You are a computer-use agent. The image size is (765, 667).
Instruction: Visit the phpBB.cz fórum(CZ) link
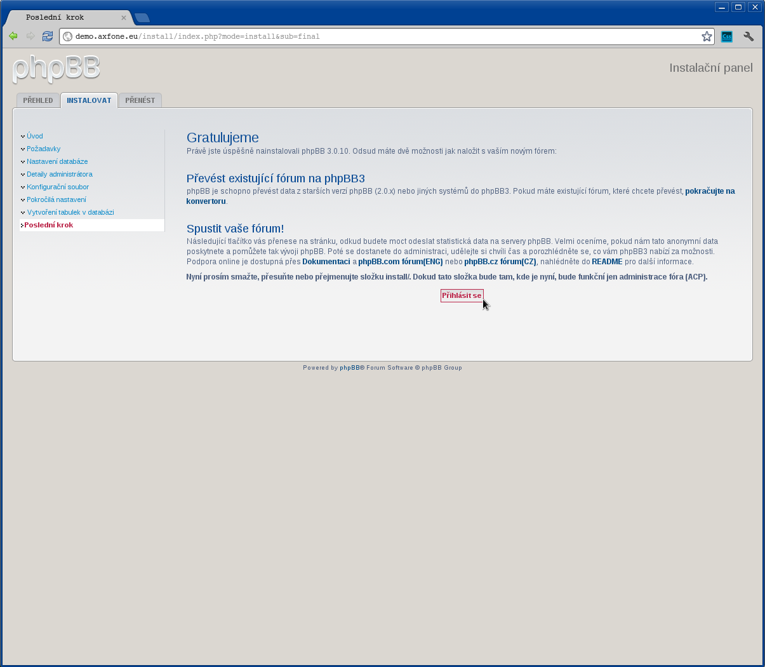[x=500, y=261]
